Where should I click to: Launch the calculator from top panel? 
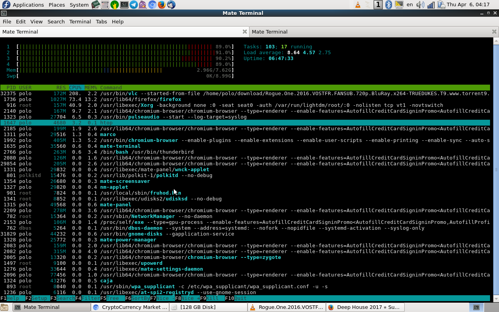click(x=105, y=5)
